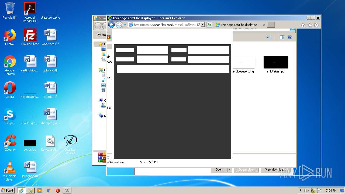Launch Firefox from the desktop

(x=10, y=37)
